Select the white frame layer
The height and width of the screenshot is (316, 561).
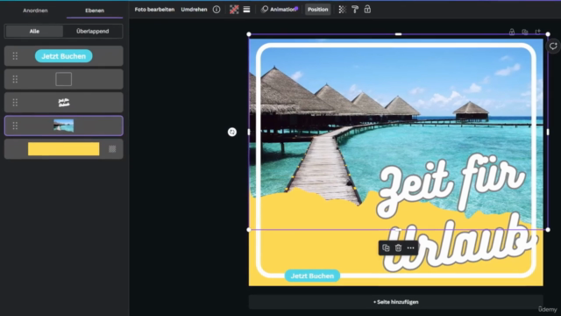tap(64, 79)
